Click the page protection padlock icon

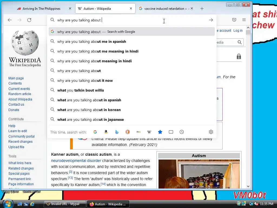click(239, 56)
